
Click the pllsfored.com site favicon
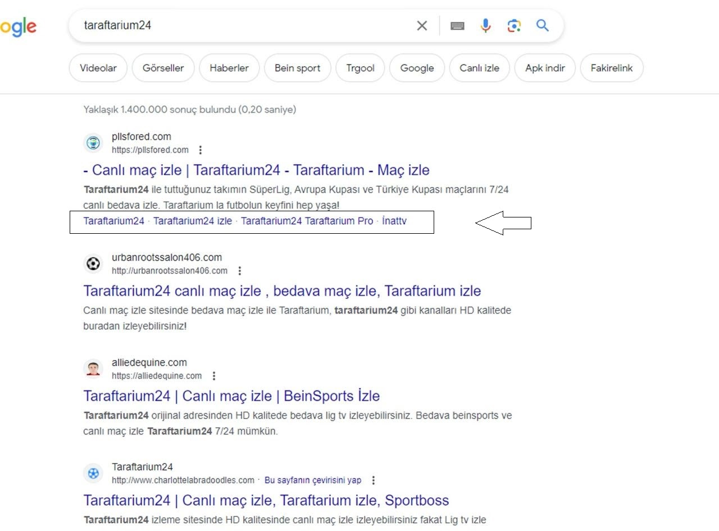(93, 143)
